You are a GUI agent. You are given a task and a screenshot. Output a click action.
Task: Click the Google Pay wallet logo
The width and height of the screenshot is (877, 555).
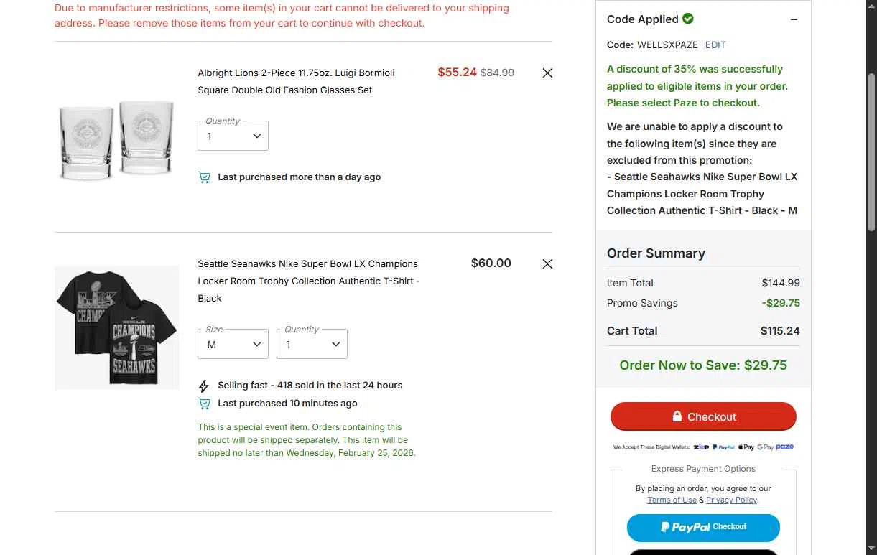[765, 447]
